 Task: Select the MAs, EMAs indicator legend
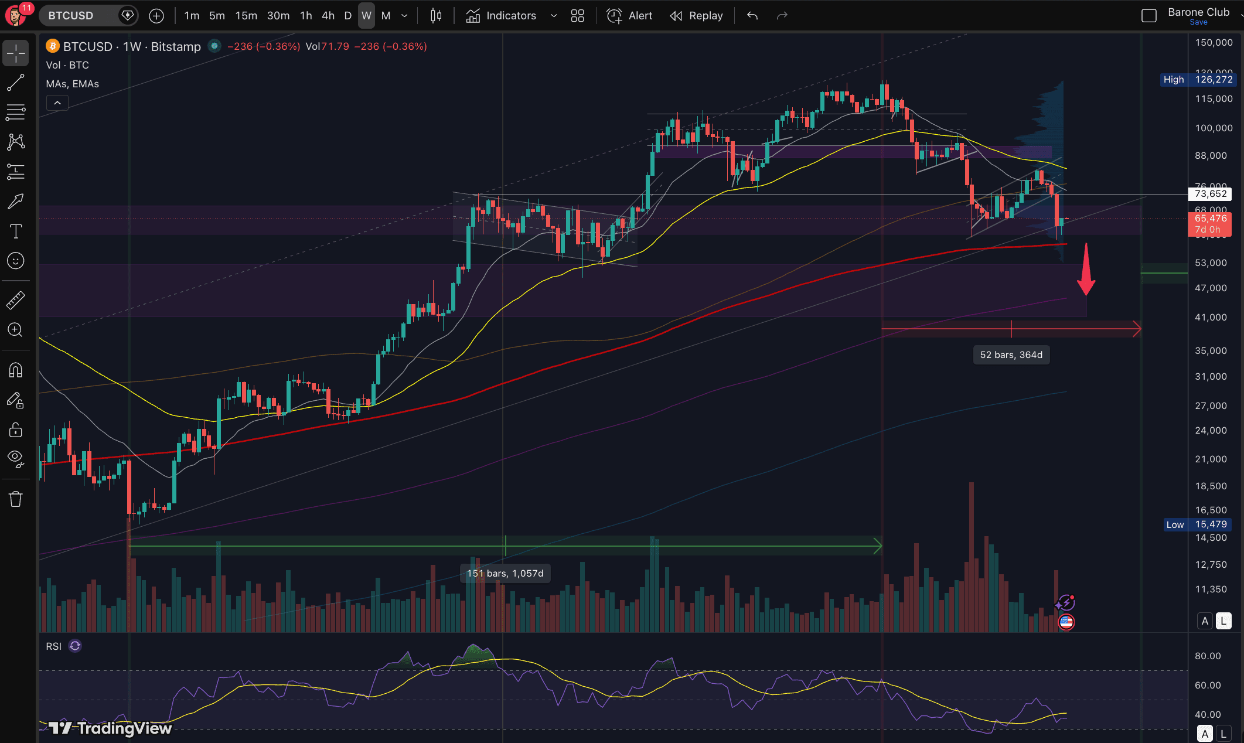73,84
